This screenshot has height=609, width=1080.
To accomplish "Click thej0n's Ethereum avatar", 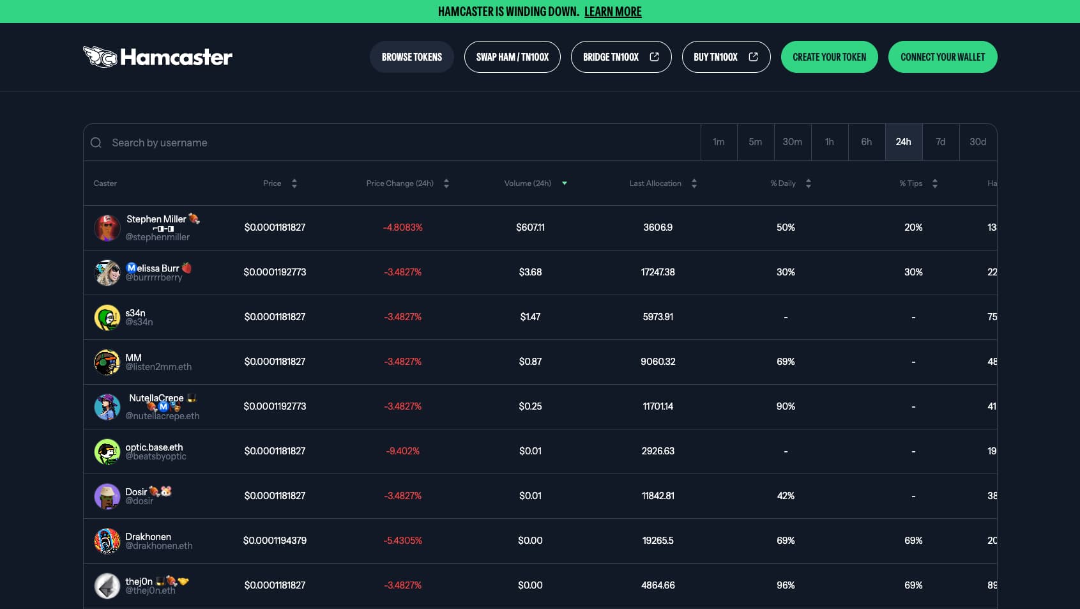I will tap(107, 585).
